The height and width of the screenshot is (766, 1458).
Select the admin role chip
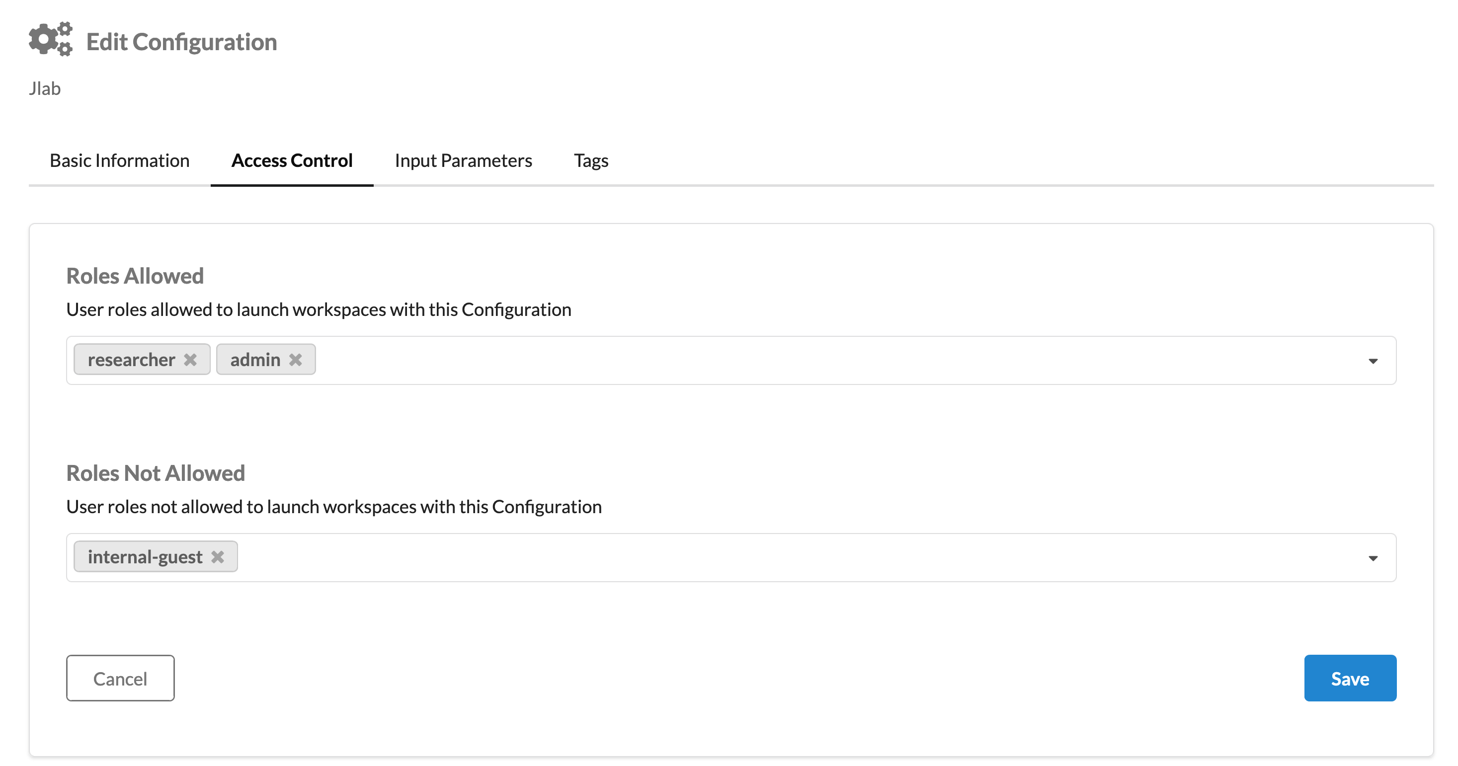[255, 359]
